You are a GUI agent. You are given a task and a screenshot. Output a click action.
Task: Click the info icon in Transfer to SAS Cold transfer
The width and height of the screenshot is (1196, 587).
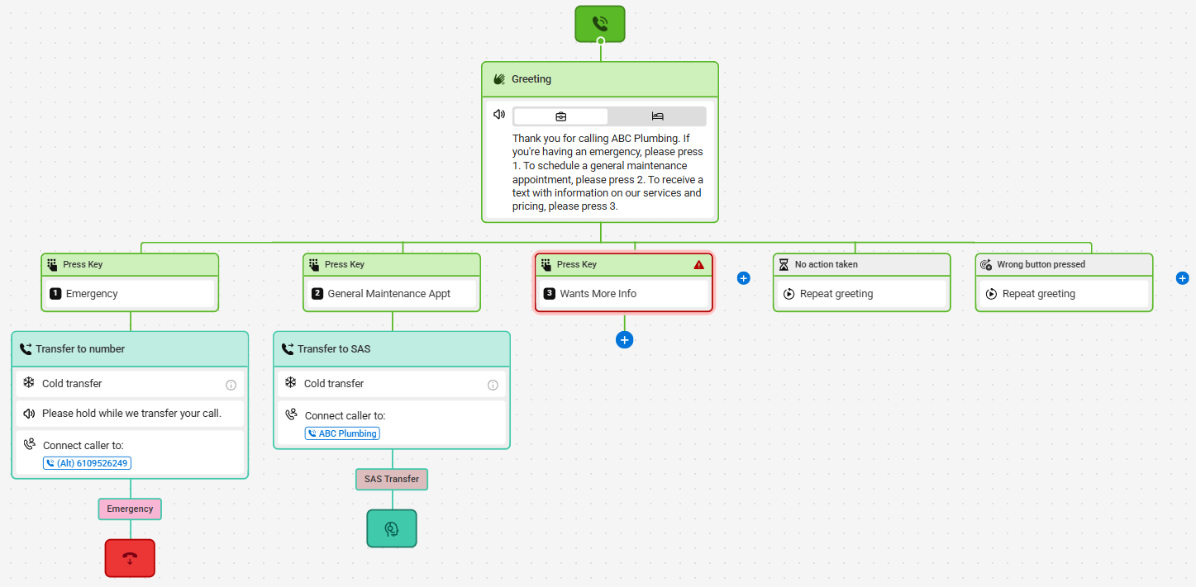(x=493, y=385)
